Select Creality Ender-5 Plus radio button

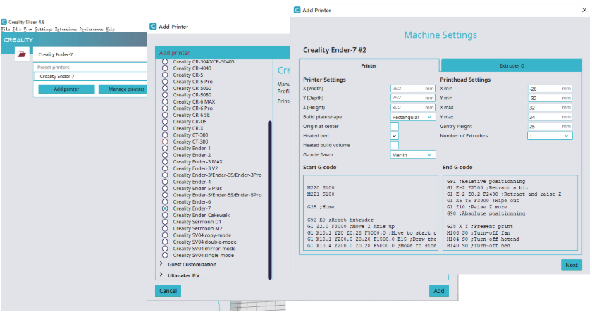(x=165, y=188)
